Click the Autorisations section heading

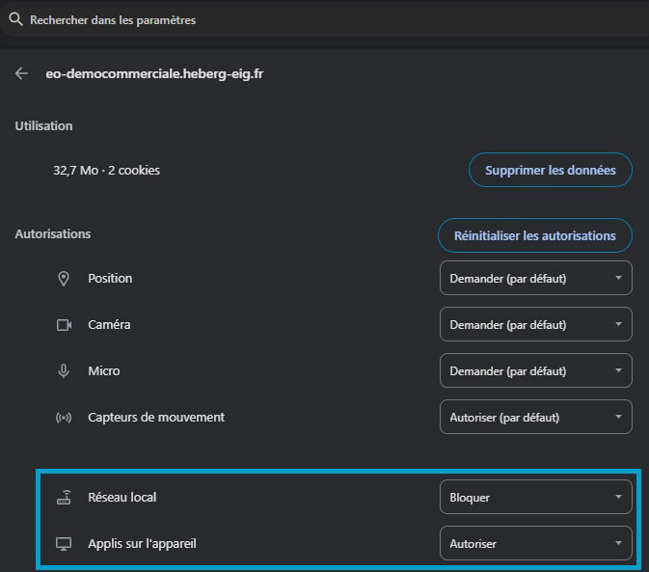[53, 234]
